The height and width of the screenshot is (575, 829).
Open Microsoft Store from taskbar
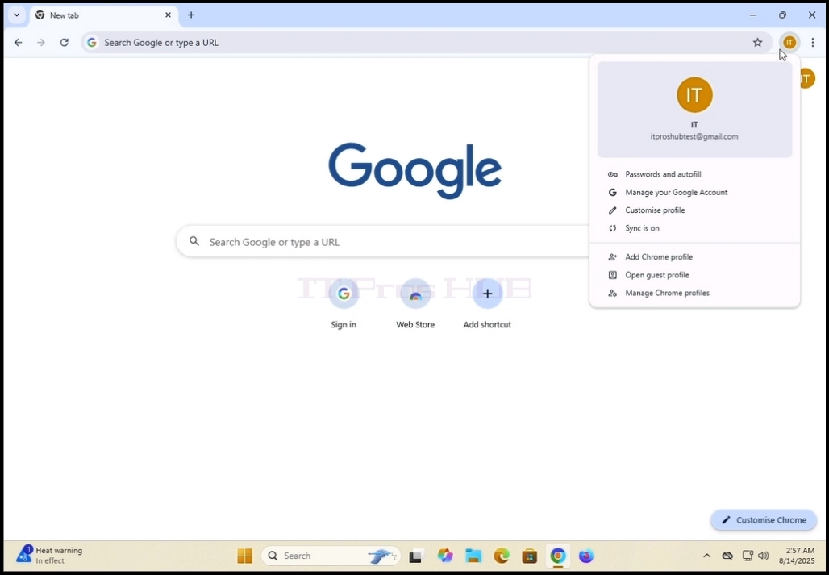click(529, 556)
